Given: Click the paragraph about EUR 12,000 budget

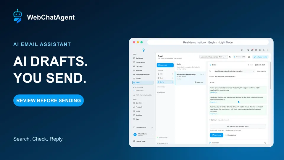Looking at the screenshot, I should click(x=238, y=90).
